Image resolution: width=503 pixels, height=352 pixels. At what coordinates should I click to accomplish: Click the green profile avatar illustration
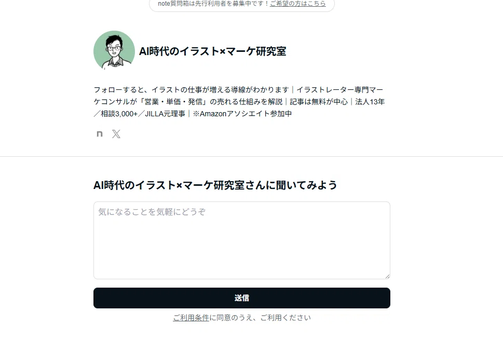114,51
